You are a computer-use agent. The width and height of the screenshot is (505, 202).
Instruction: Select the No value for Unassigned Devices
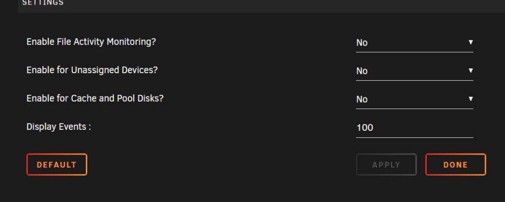(x=362, y=71)
